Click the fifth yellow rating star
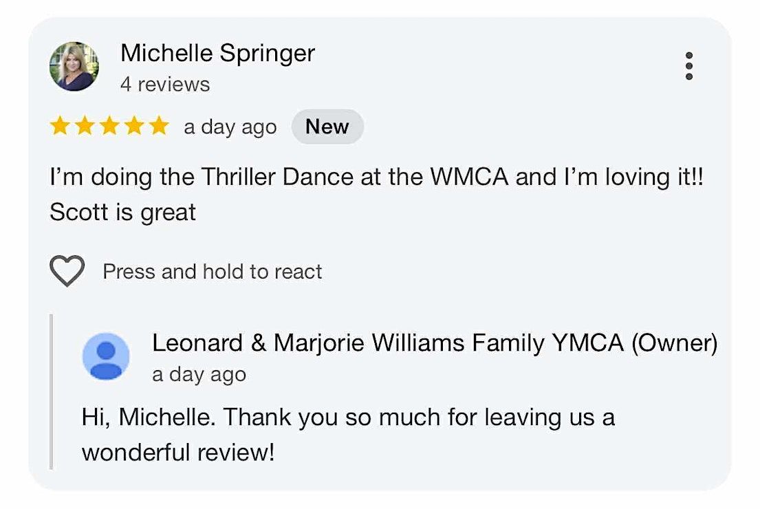 pyautogui.click(x=159, y=127)
